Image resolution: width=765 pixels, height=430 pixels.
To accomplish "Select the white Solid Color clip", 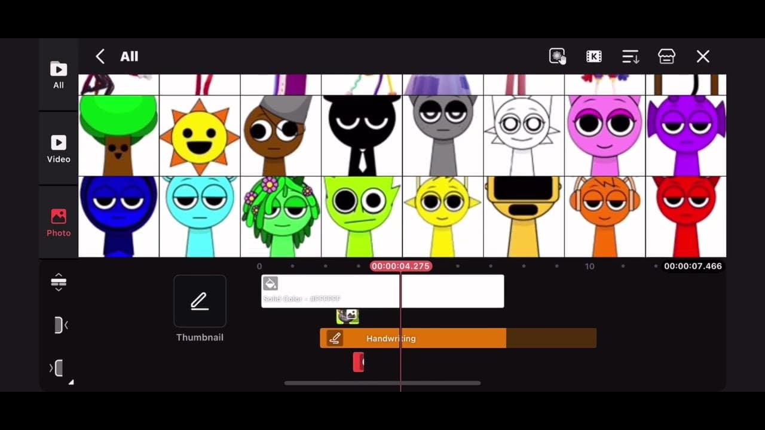I will pyautogui.click(x=382, y=291).
